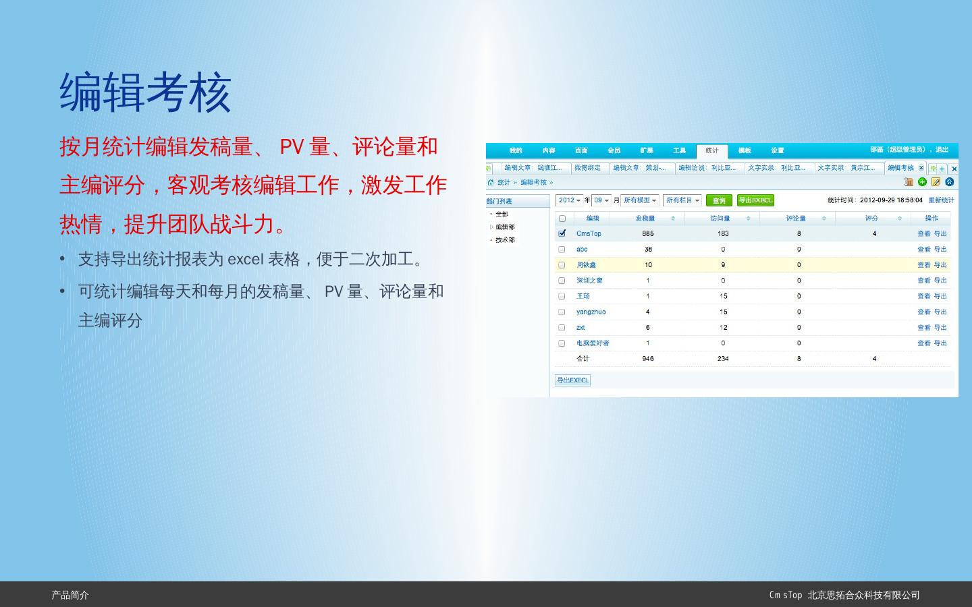The height and width of the screenshot is (607, 972).
Task: Open the 我的 top menu
Action: (516, 150)
